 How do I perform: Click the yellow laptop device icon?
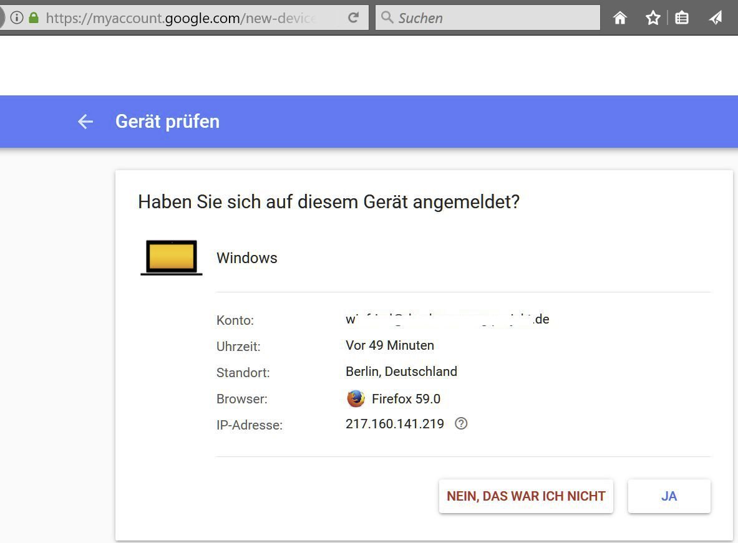[172, 257]
